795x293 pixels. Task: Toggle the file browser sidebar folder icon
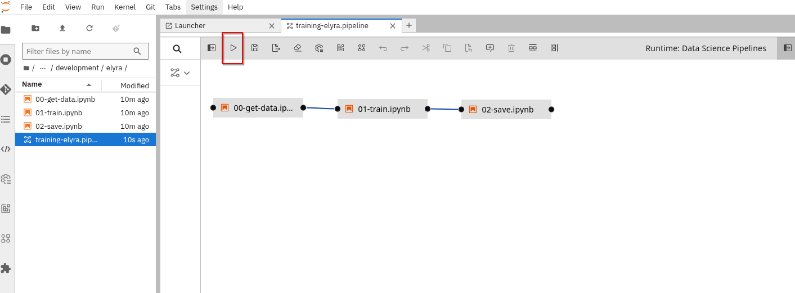pos(6,30)
